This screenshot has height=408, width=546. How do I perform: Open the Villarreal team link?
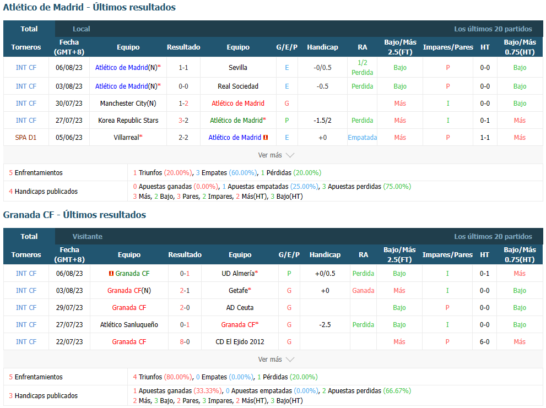126,138
